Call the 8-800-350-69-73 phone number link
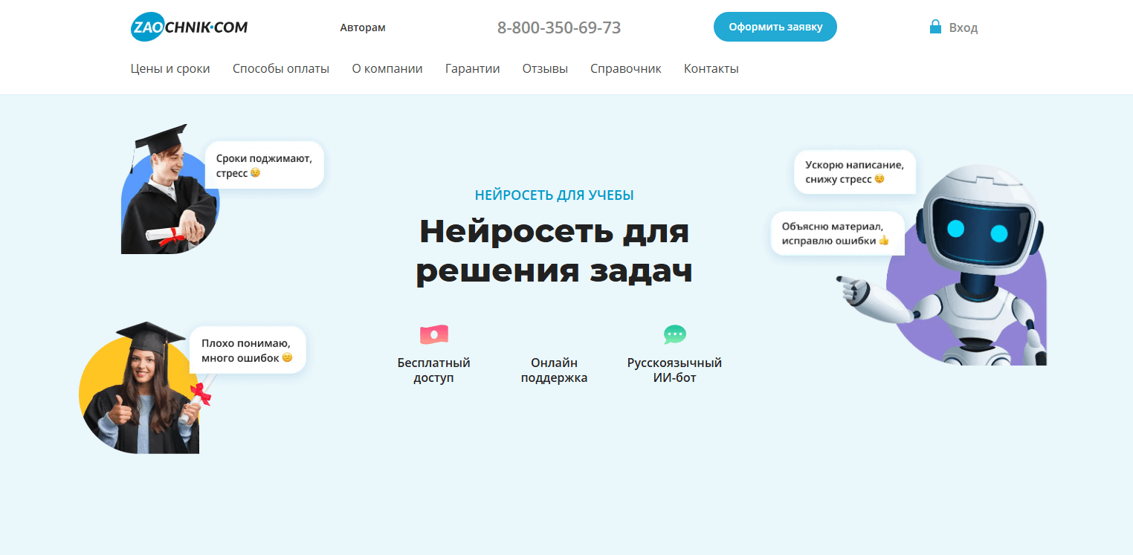 pyautogui.click(x=559, y=28)
